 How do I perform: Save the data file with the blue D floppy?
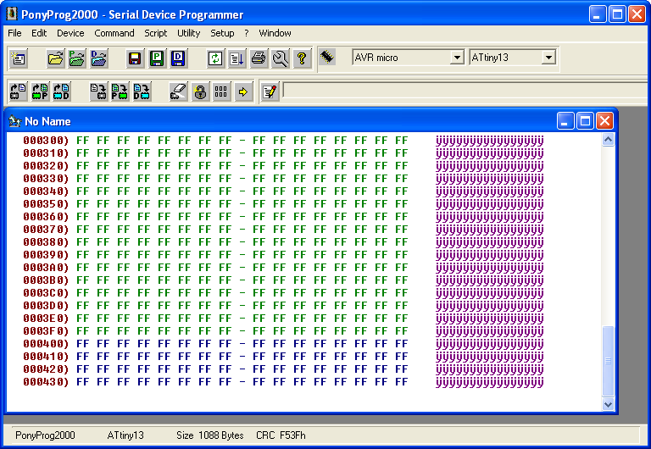(x=178, y=58)
